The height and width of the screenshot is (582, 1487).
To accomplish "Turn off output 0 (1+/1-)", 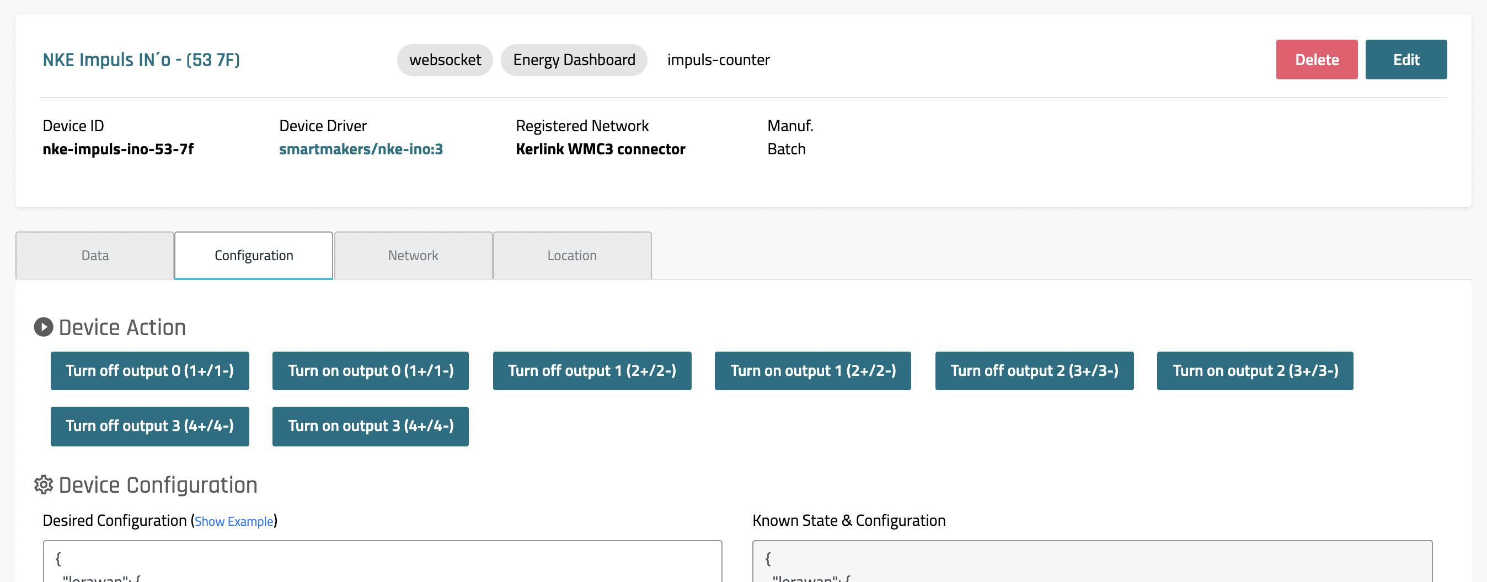I will pos(149,371).
